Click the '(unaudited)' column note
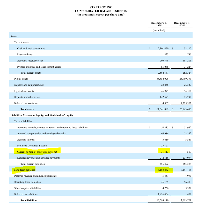This screenshot has width=198, height=203. (159, 30)
